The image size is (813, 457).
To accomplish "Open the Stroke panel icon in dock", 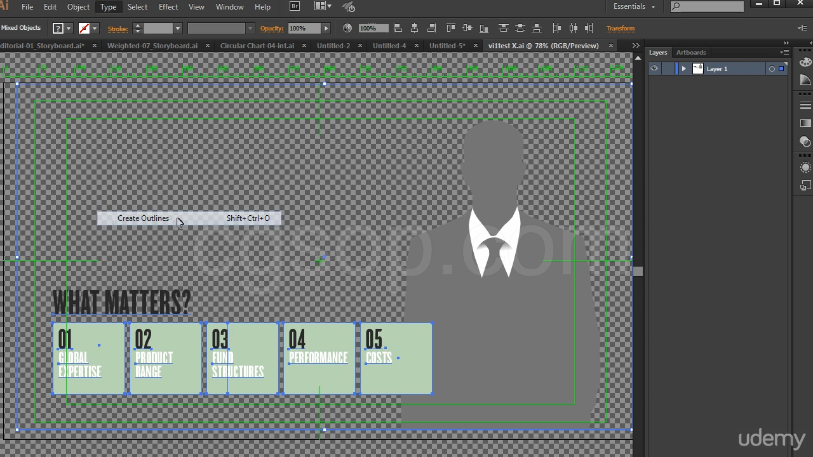I will pos(805,105).
